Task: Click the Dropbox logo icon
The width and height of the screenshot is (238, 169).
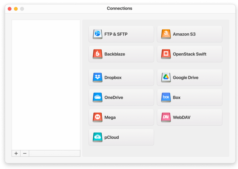Action: [x=98, y=77]
